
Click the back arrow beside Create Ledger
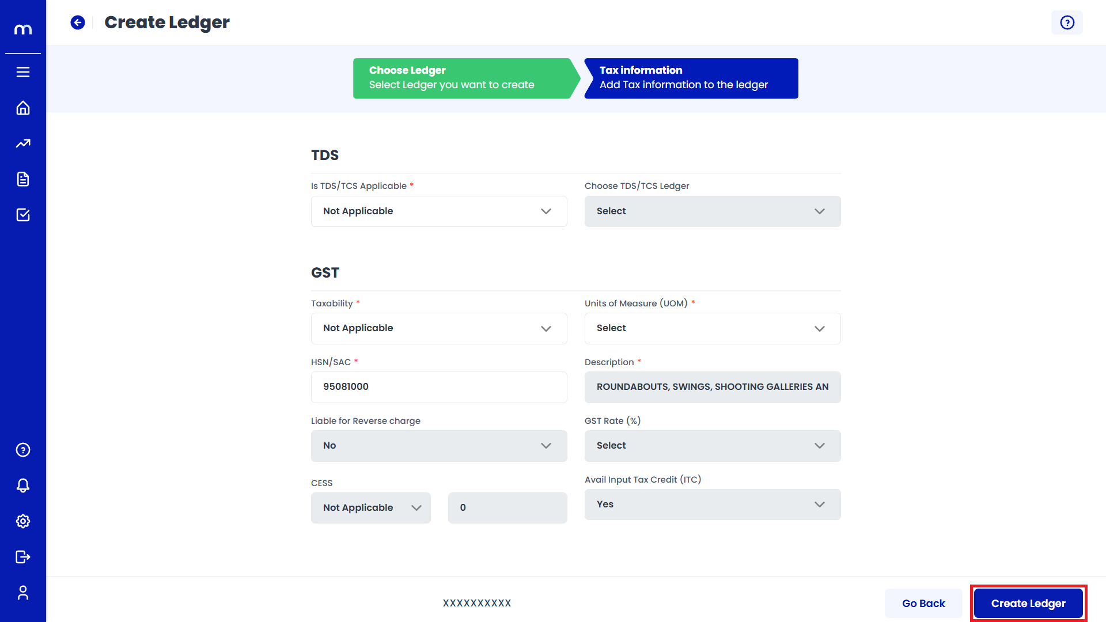[x=78, y=22]
